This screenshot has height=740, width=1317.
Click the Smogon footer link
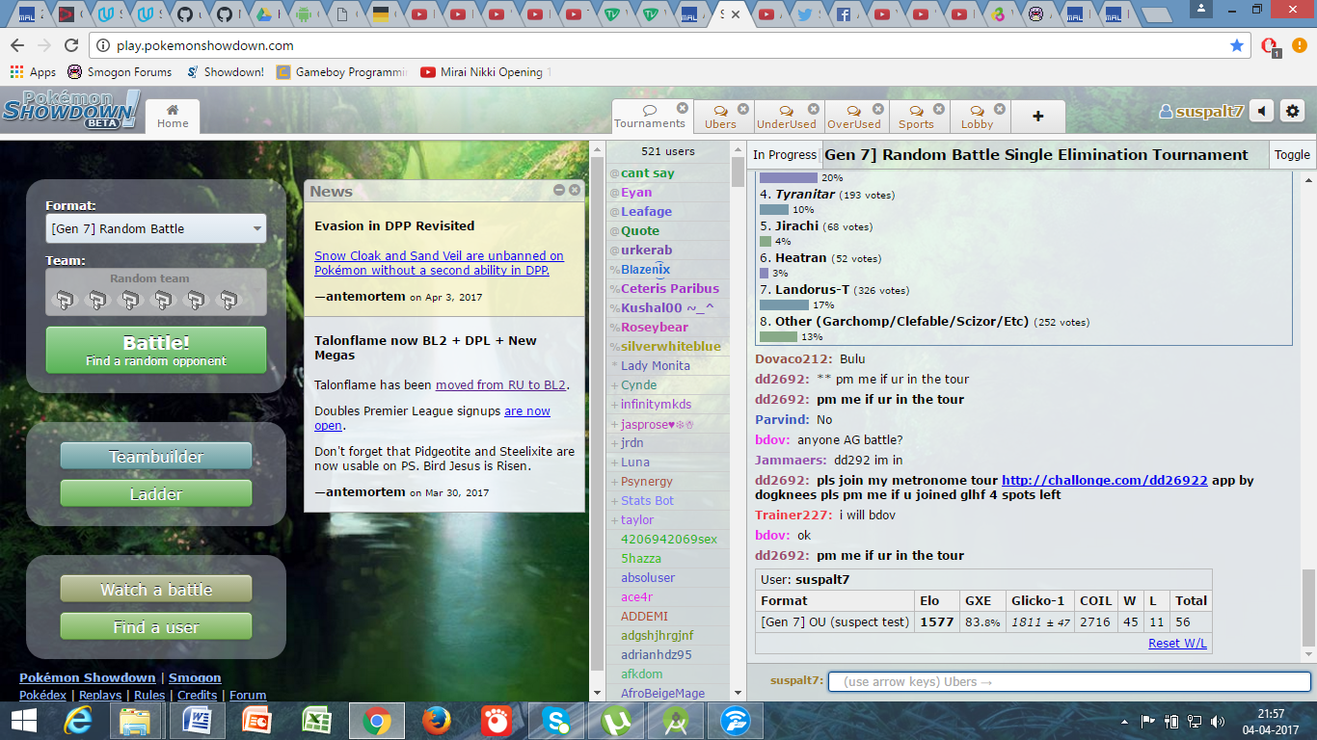pos(195,677)
